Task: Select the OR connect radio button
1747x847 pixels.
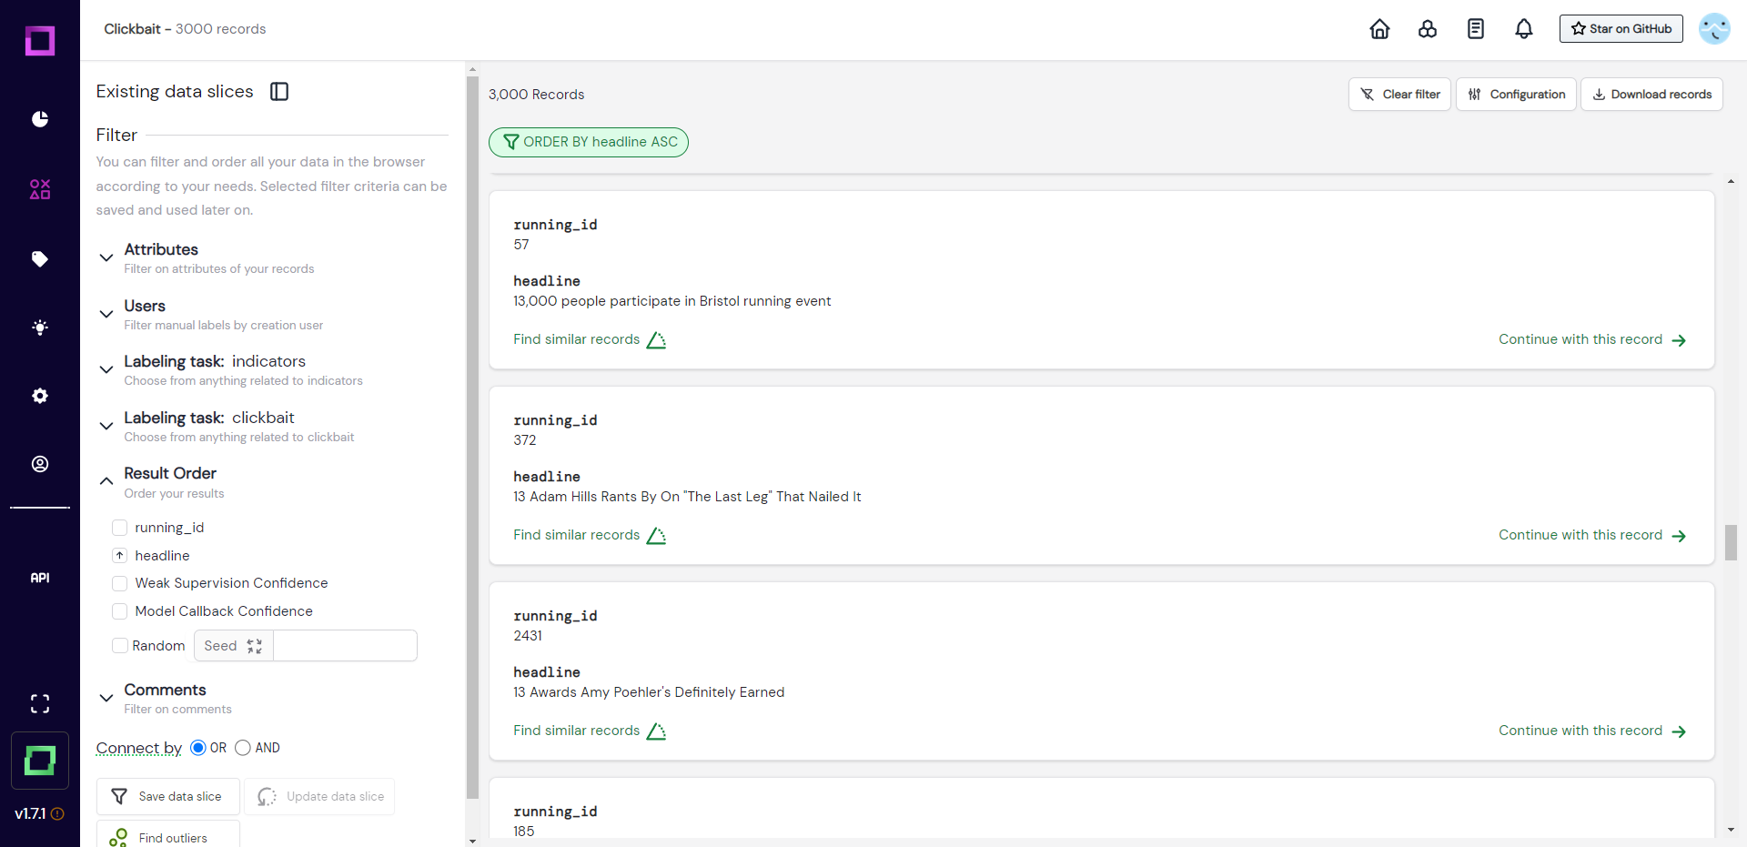Action: point(198,748)
